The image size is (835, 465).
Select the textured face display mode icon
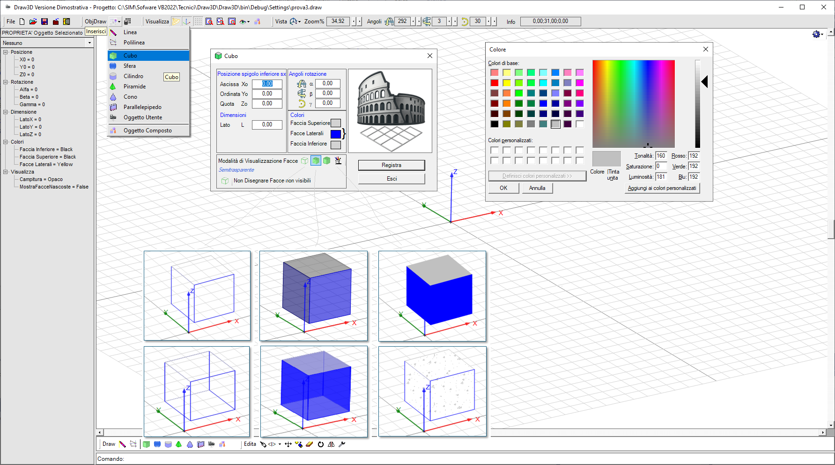pos(338,161)
